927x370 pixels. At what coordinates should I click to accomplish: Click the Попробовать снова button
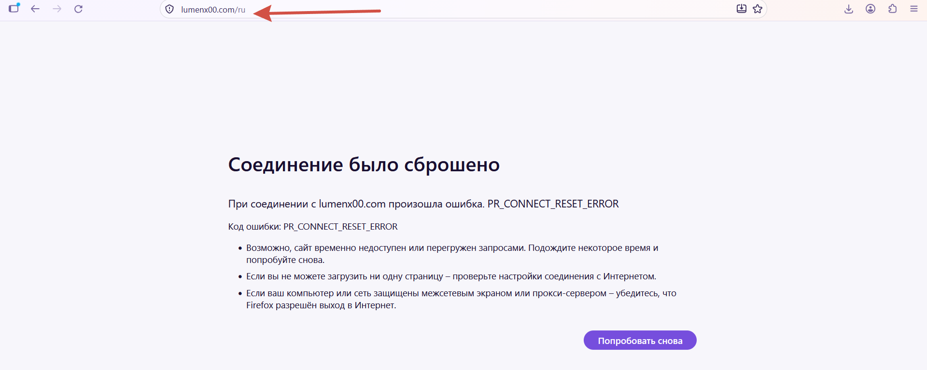pyautogui.click(x=640, y=340)
